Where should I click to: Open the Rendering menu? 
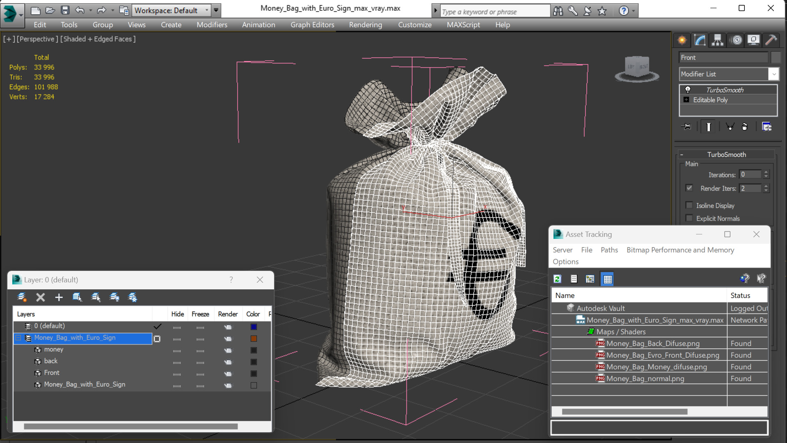[x=365, y=25]
